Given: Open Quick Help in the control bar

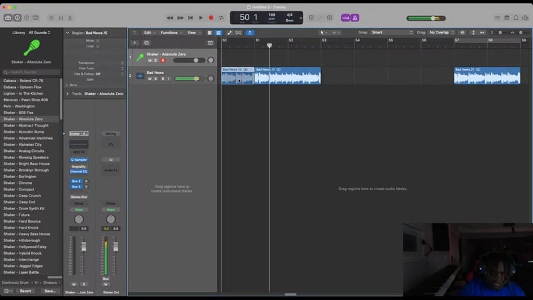Looking at the screenshot, I should (27, 18).
